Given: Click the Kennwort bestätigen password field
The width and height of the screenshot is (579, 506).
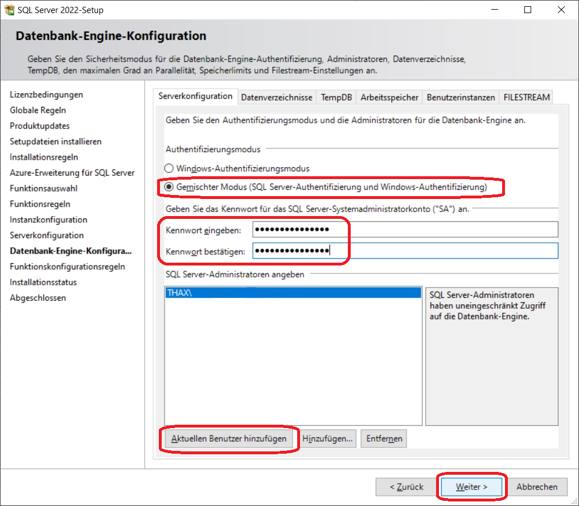Looking at the screenshot, I should (405, 251).
